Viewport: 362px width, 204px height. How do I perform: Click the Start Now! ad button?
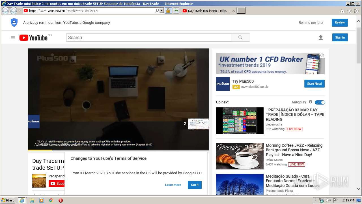(314, 84)
